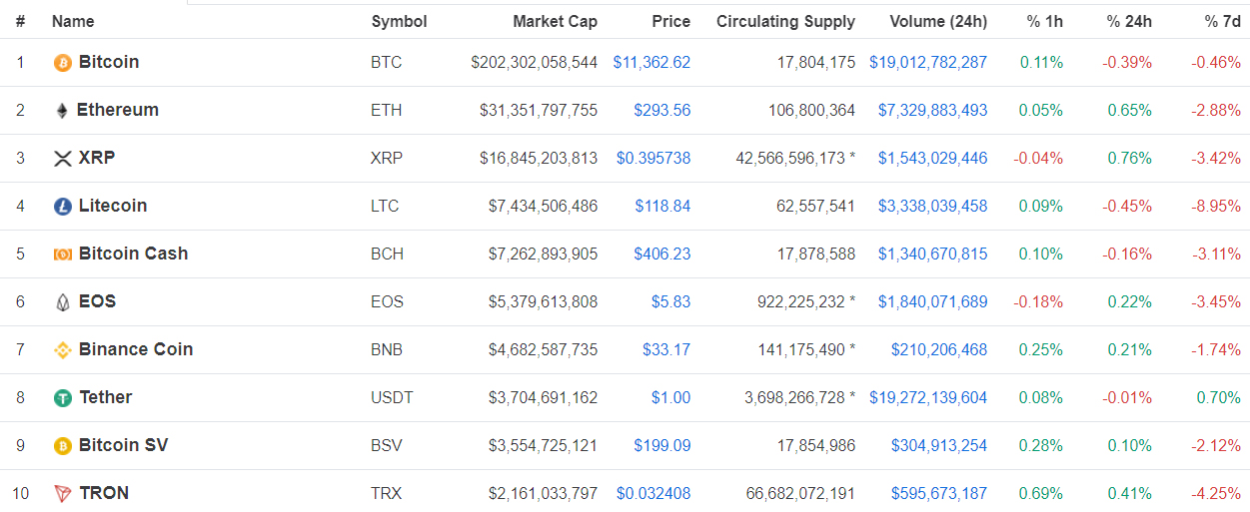Viewport: 1250px width, 512px height.
Task: Click the Bitcoin Cash logo icon
Action: pyautogui.click(x=63, y=255)
